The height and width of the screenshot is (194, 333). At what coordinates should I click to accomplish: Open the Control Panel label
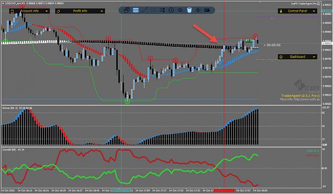(x=297, y=11)
